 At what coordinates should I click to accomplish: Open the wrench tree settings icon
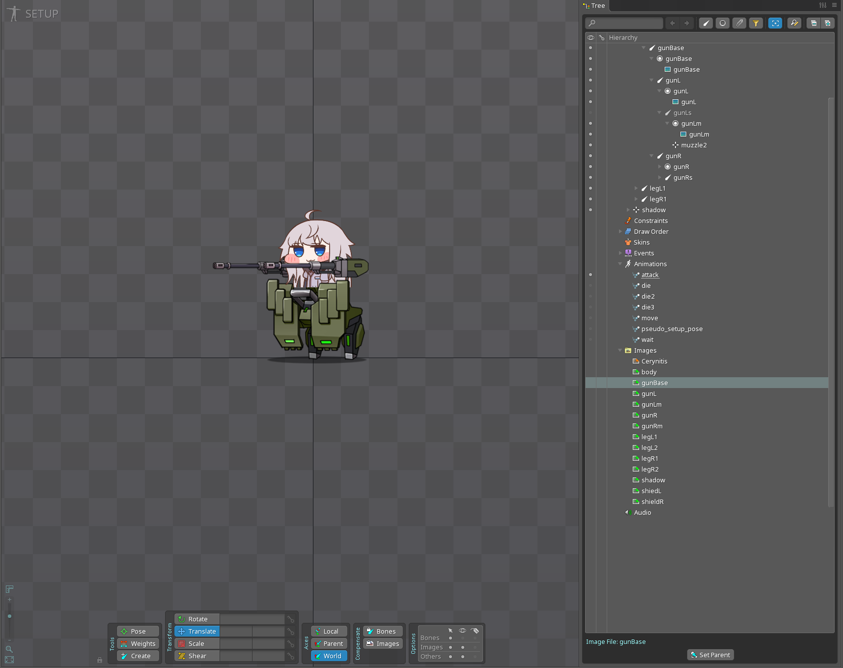pos(794,23)
